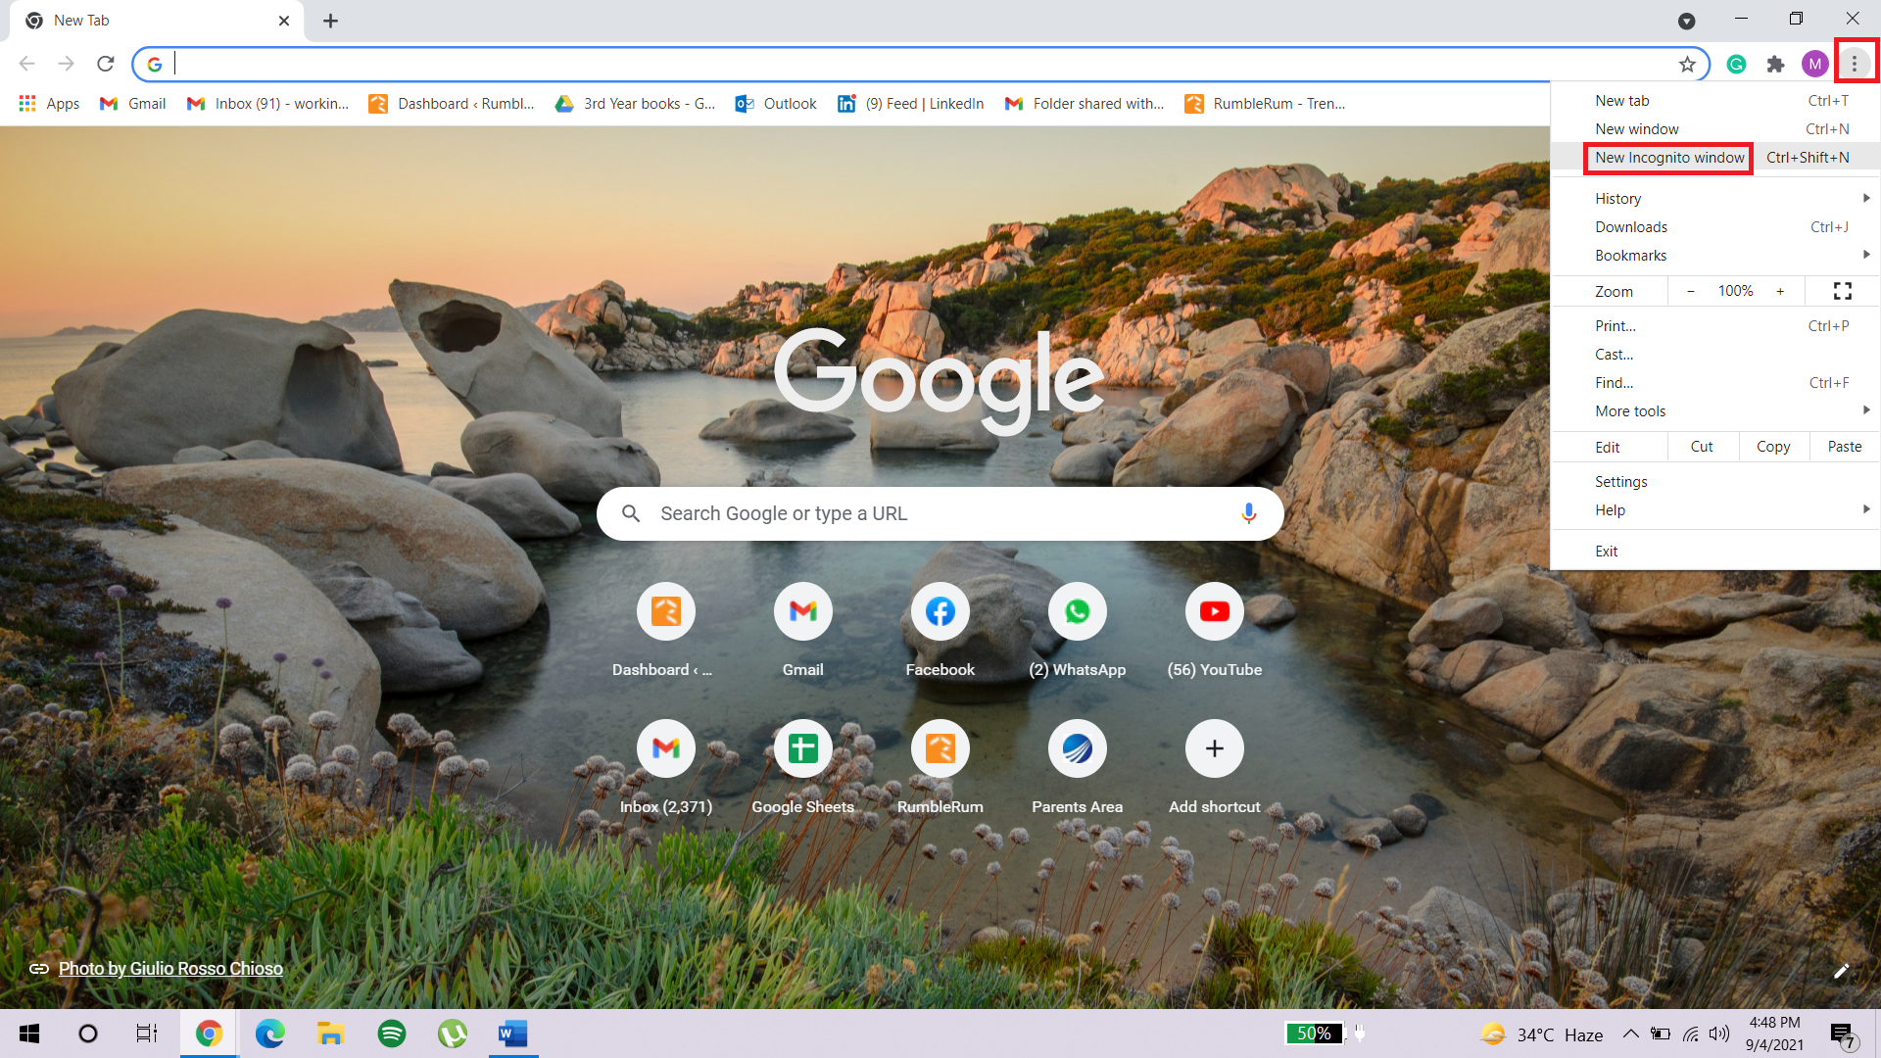The width and height of the screenshot is (1881, 1058).
Task: Open Dashboard ‹ Rumbl... bookmark
Action: point(452,104)
